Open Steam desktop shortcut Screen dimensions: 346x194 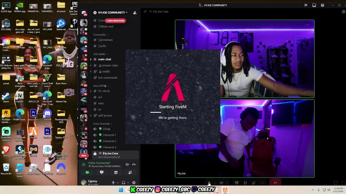pos(6,97)
